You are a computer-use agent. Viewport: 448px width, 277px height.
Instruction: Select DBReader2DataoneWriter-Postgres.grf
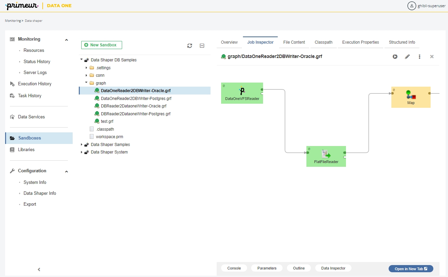tap(136, 114)
